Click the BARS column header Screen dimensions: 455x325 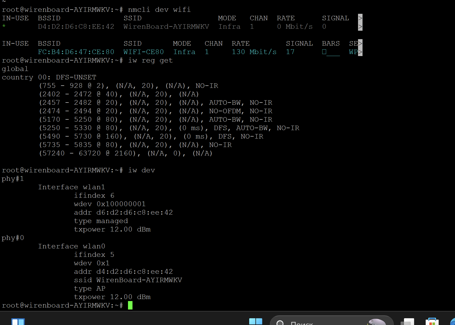[331, 43]
